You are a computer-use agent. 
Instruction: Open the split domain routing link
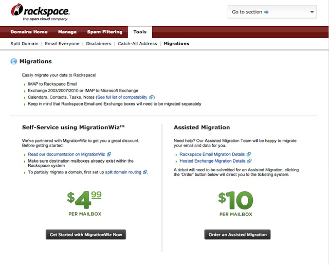[123, 172]
